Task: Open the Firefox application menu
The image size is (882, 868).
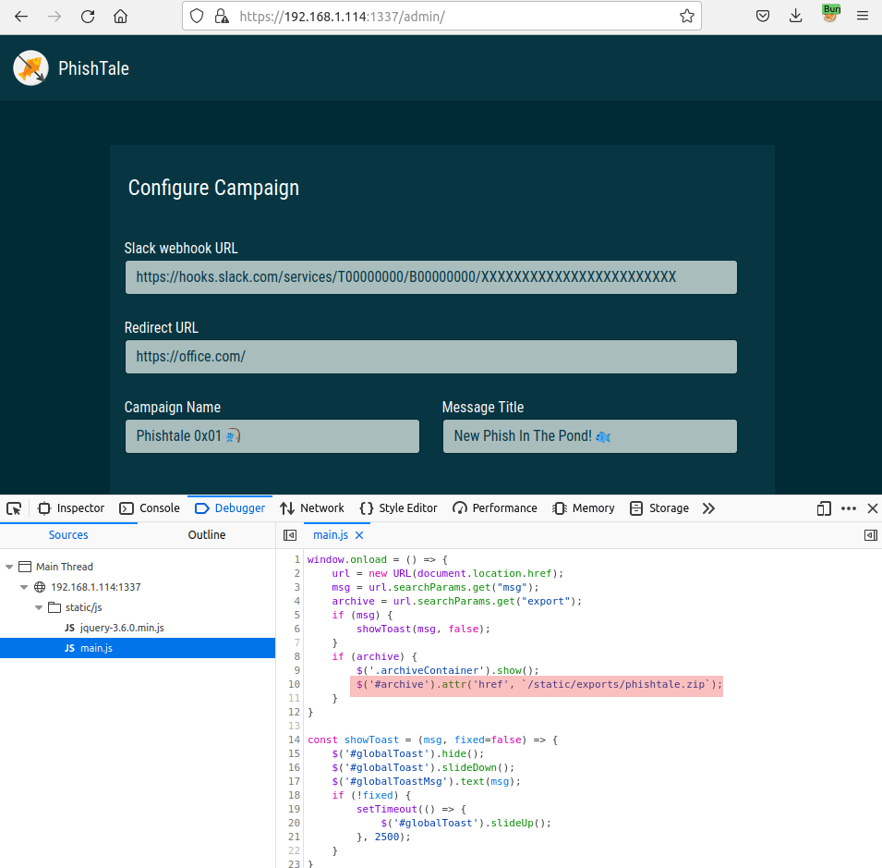Action: pos(863,16)
